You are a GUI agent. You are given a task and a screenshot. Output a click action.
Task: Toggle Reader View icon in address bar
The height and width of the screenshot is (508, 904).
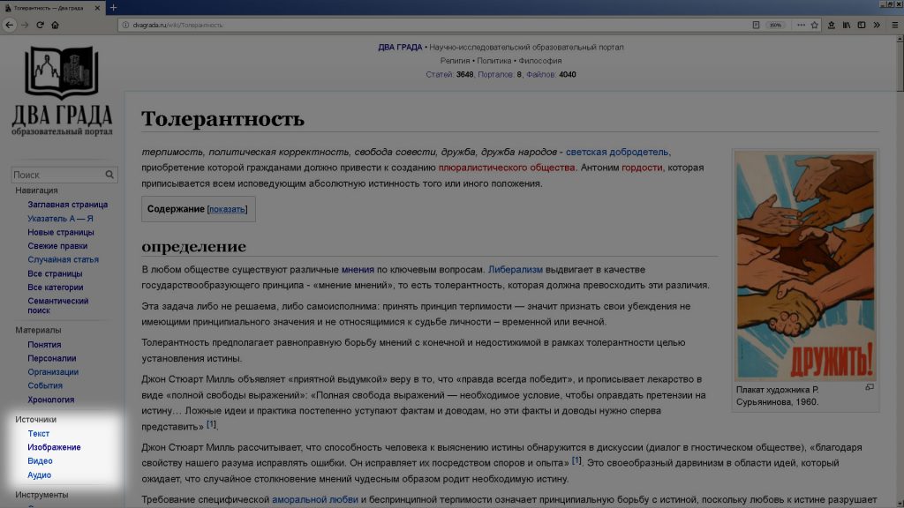pos(756,25)
